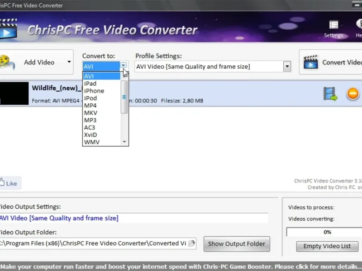Screen dimensions: 362x271
Task: Choose AVI from the format list
Action: 101,76
